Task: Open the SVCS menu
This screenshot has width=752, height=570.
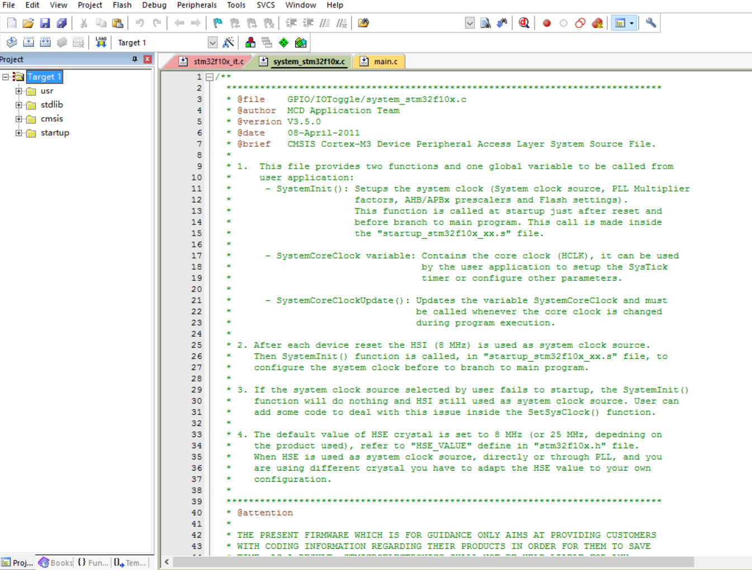Action: coord(266,5)
